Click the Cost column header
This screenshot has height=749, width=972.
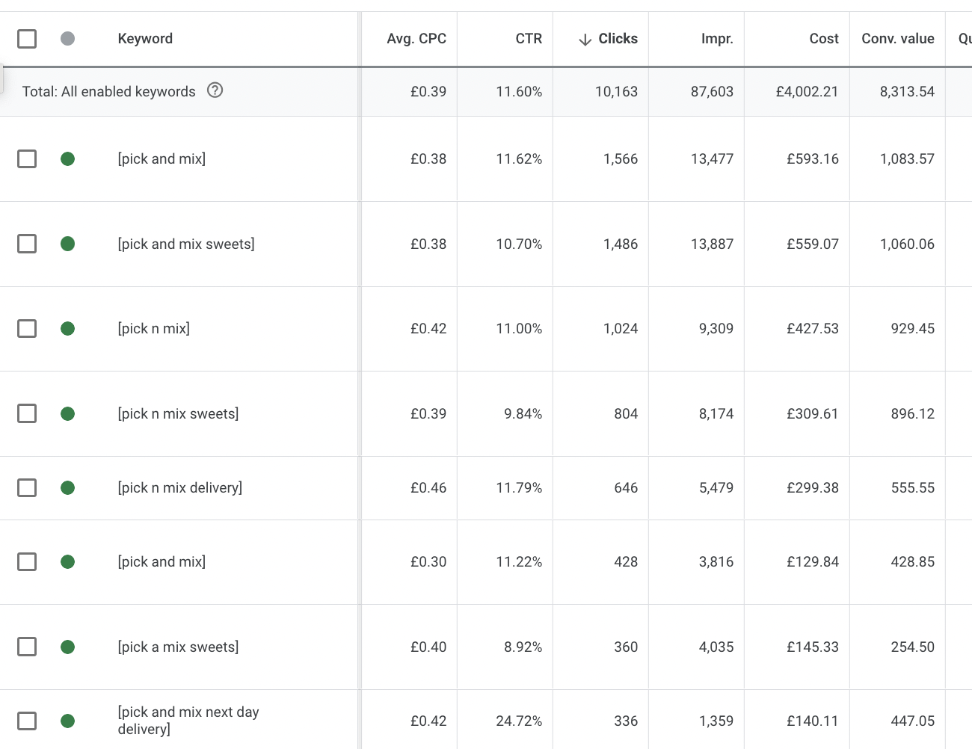823,39
